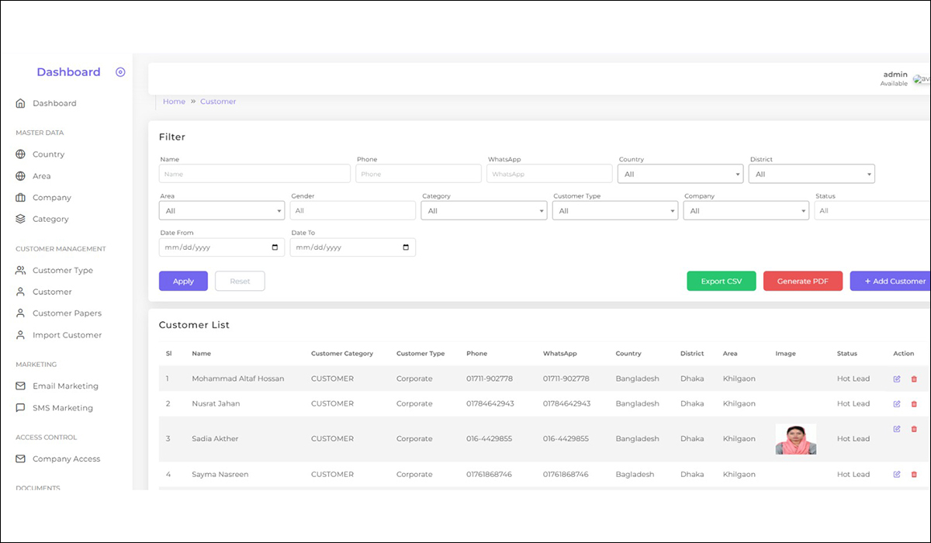The height and width of the screenshot is (543, 931).
Task: Click the sidebar collapse circle icon
Action: [x=120, y=72]
